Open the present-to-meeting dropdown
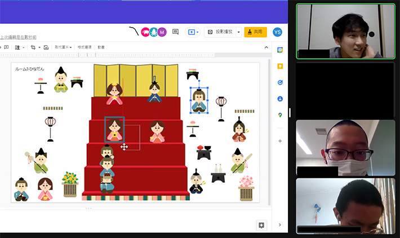This screenshot has width=400, height=238. (193, 32)
